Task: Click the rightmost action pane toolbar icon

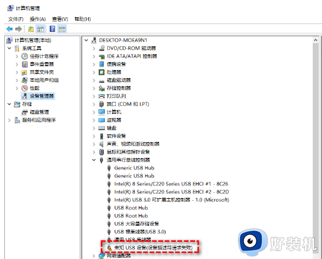Action: click(x=62, y=29)
